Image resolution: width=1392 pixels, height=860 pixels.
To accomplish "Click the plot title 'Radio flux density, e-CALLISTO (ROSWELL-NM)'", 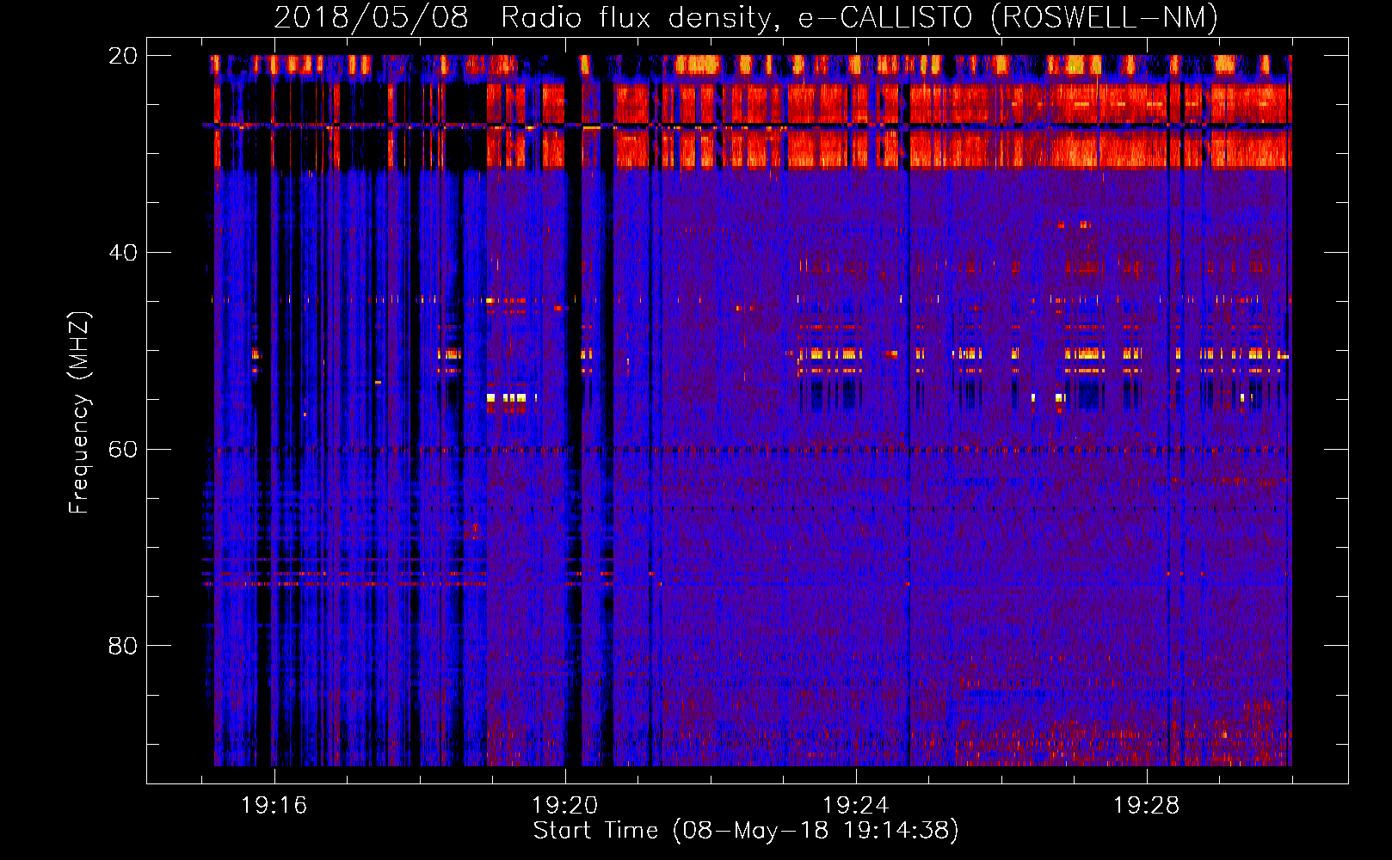I will [859, 17].
